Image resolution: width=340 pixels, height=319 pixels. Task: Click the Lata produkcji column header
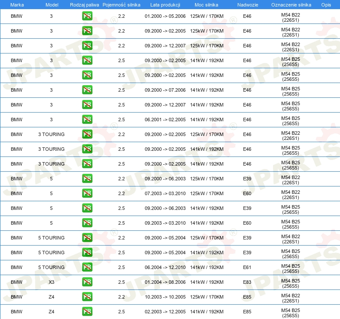(x=165, y=5)
